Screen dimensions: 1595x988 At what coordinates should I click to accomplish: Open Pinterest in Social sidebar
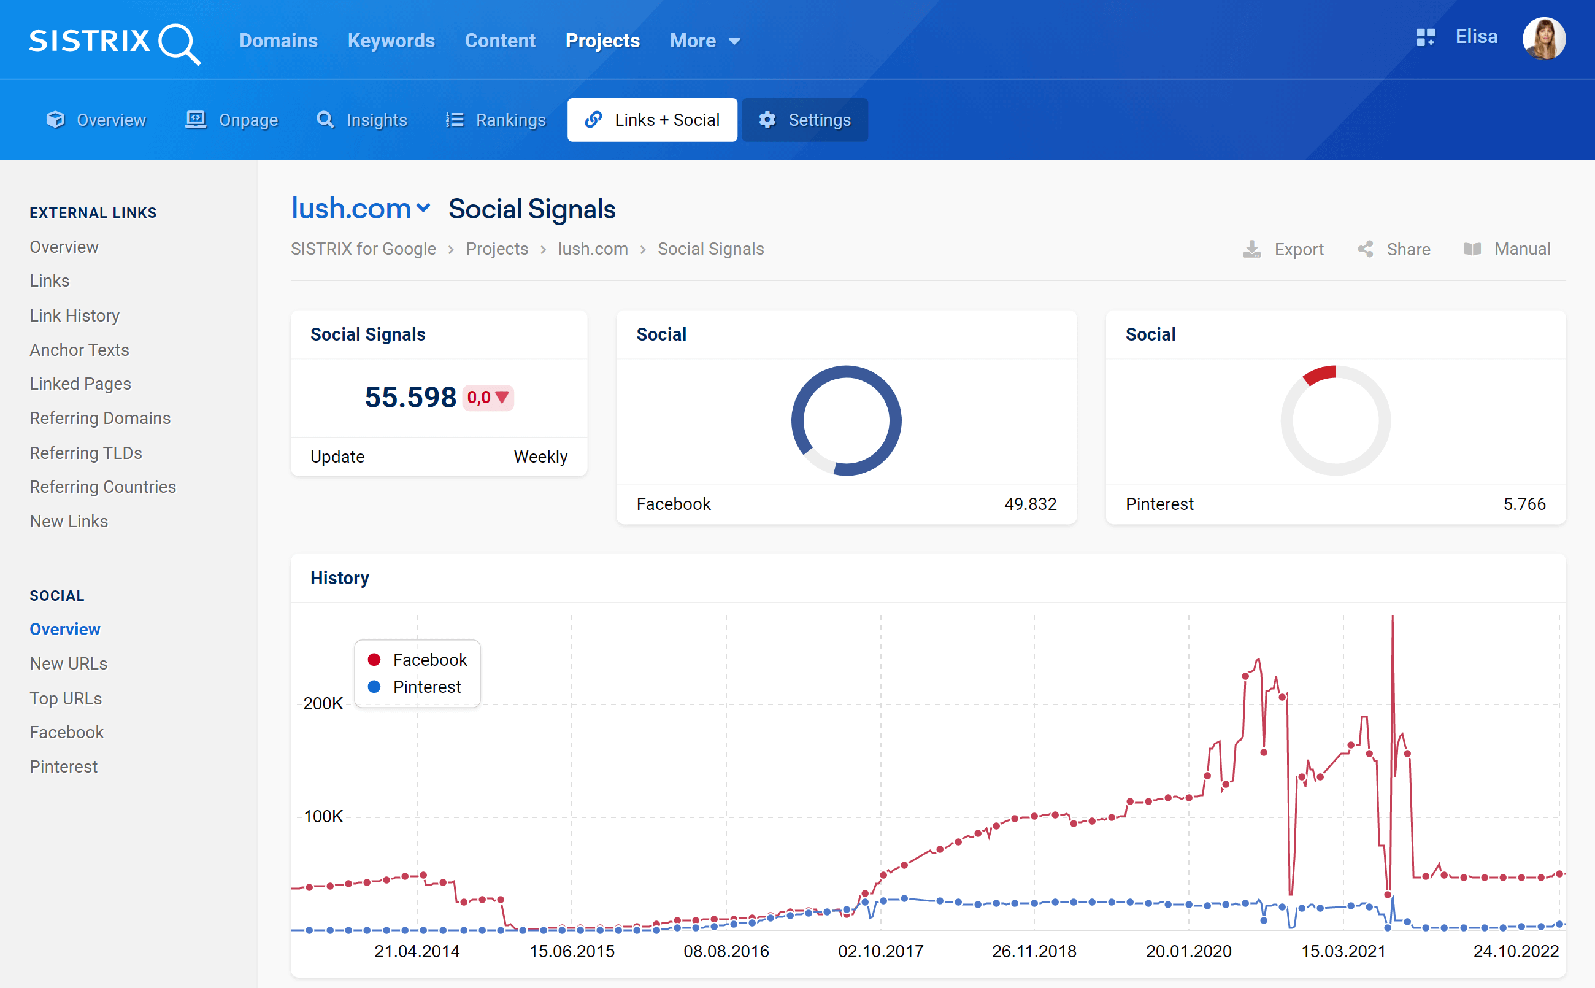tap(63, 766)
